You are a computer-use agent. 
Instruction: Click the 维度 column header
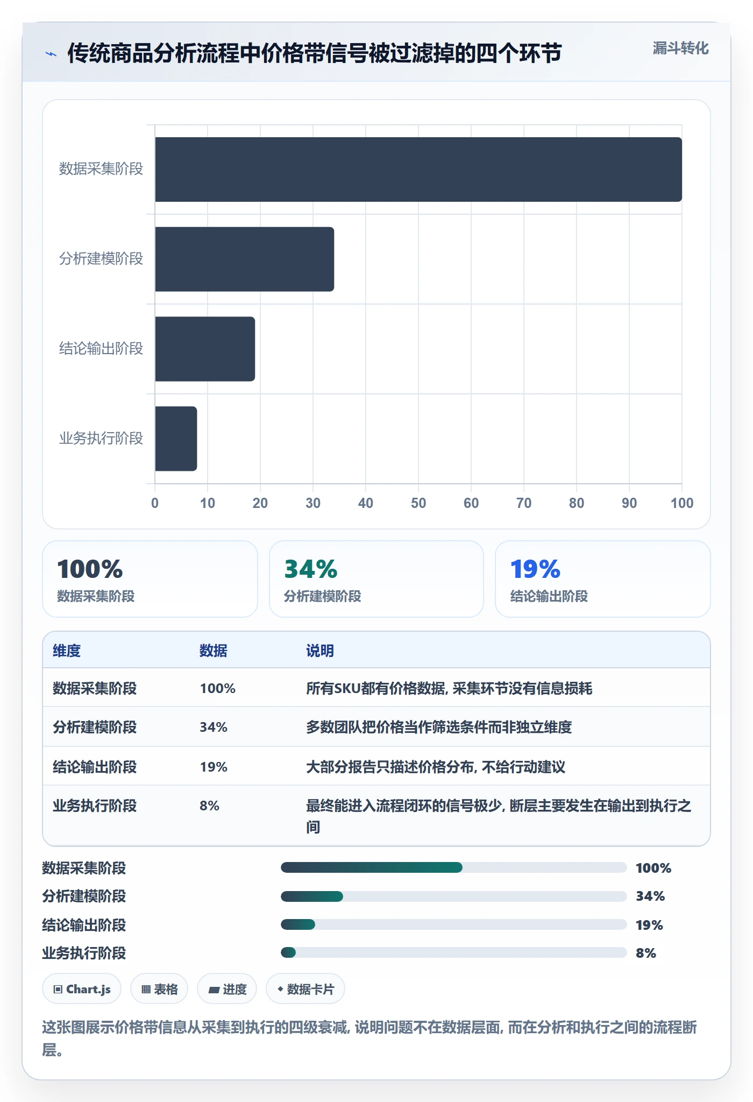[67, 651]
